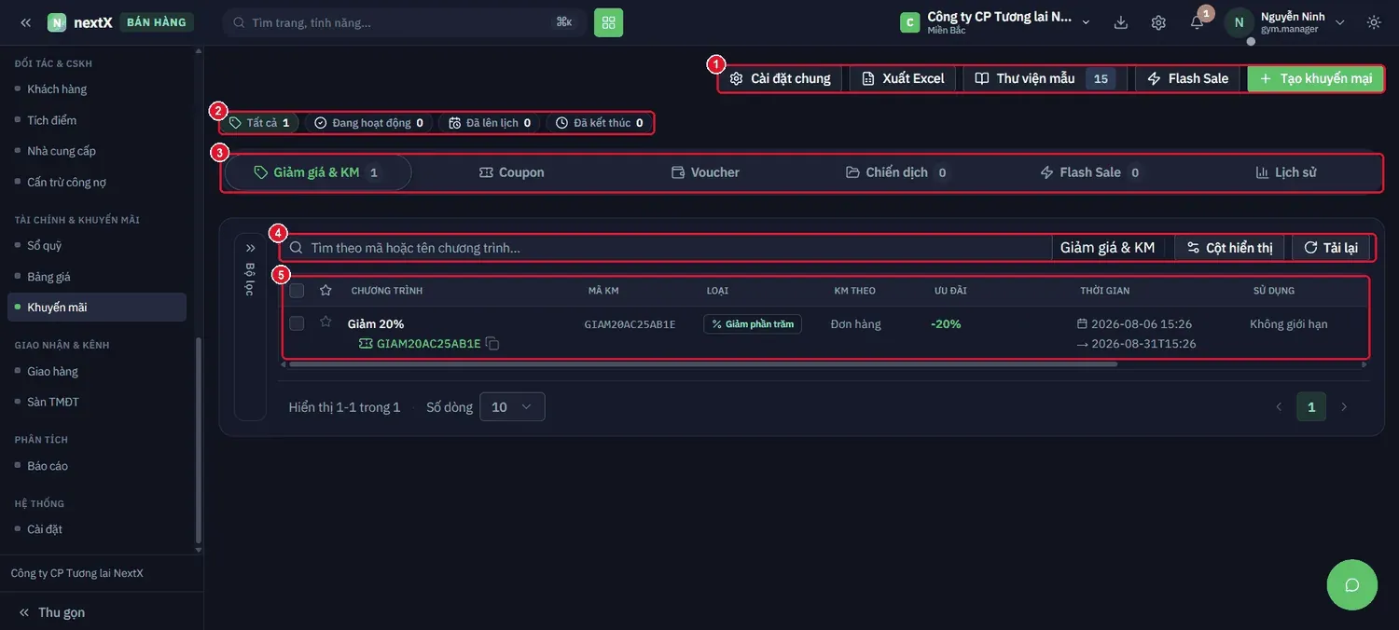
Task: Click the nextX logo icon
Action: point(57,22)
